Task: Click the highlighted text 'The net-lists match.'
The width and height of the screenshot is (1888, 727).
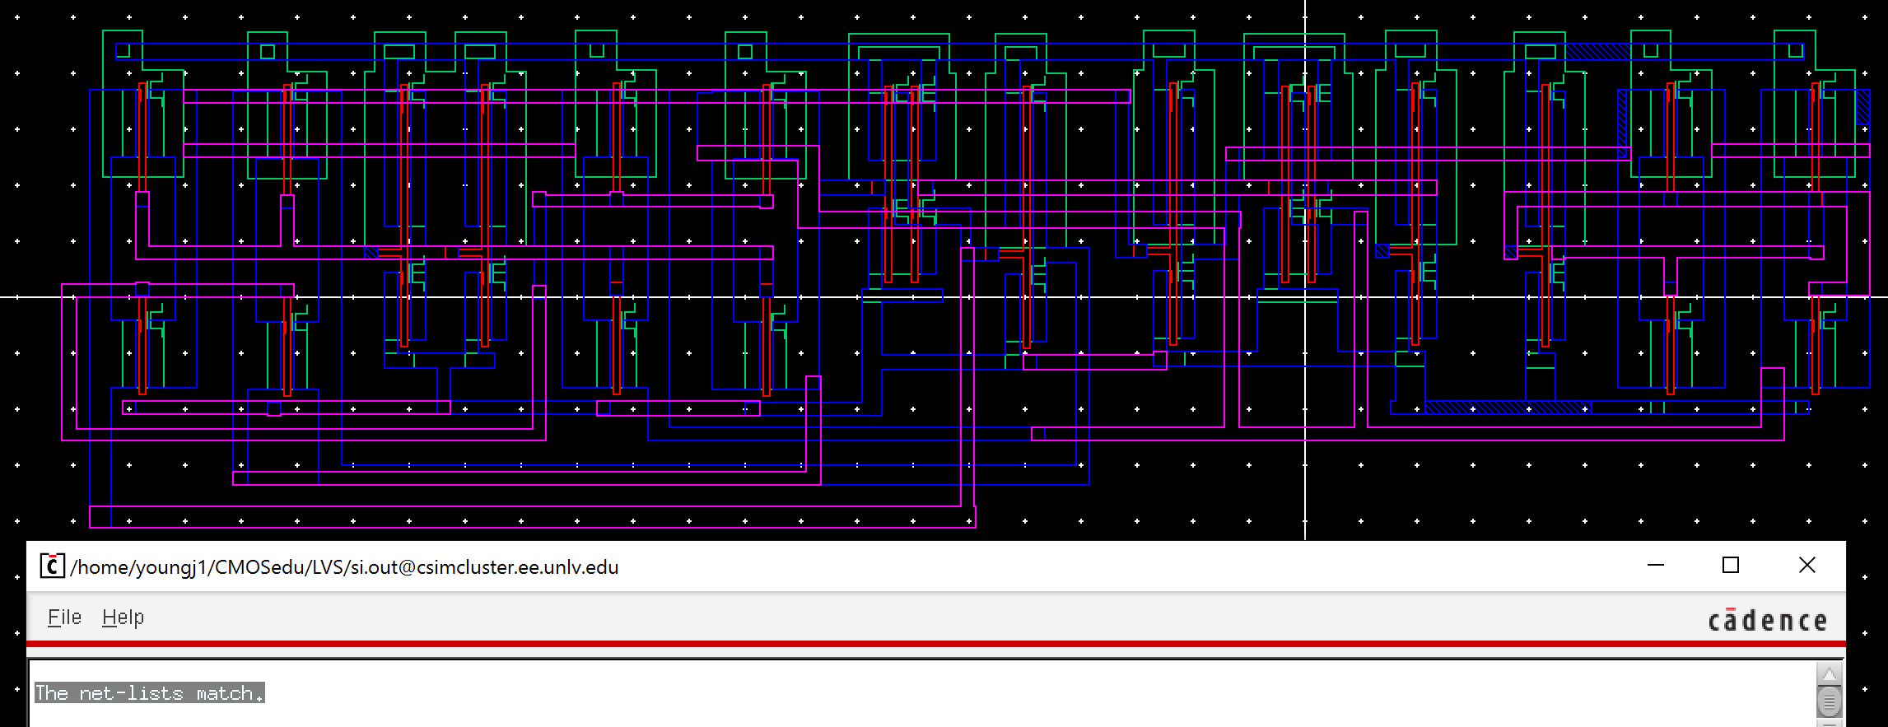Action: coord(150,693)
